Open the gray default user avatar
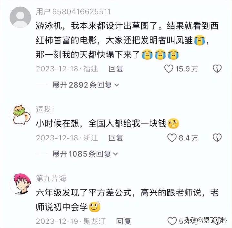 (x=20, y=17)
